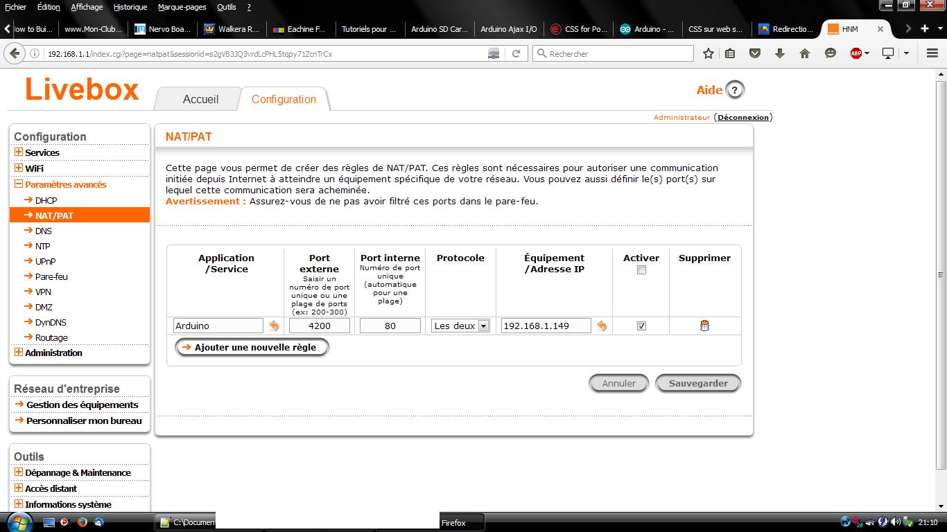Screen dimensions: 947x532
Task: Show site information icon in address bar
Action: (x=34, y=53)
